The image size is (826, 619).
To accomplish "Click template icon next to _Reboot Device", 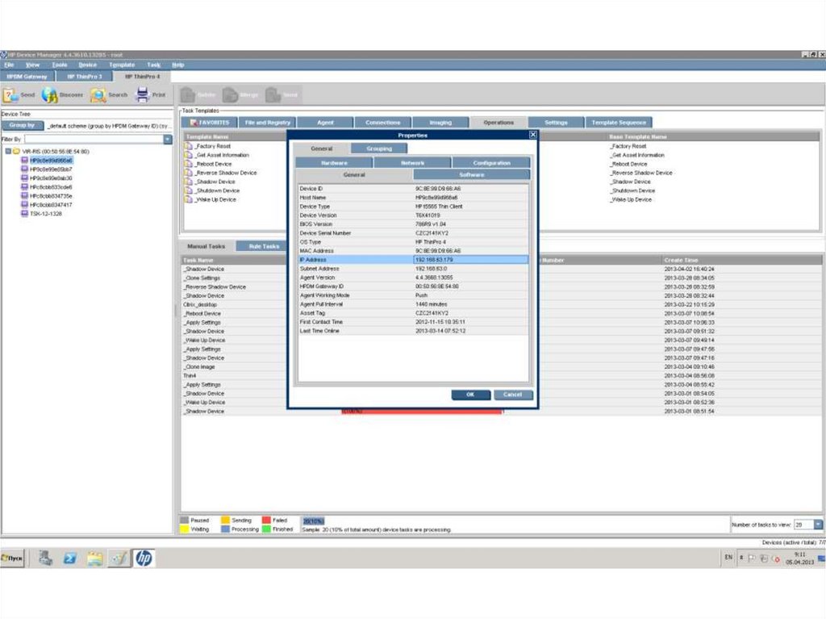I will 189,164.
